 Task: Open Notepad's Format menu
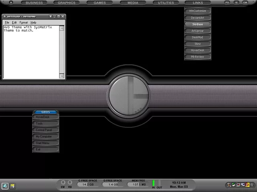click(24, 23)
